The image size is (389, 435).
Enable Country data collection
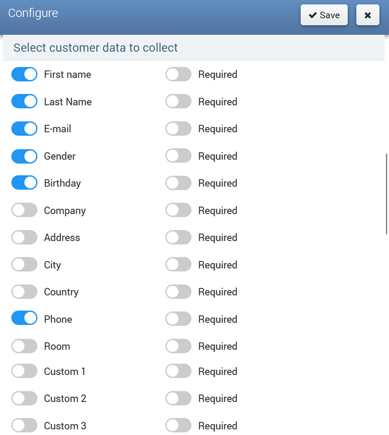click(25, 292)
